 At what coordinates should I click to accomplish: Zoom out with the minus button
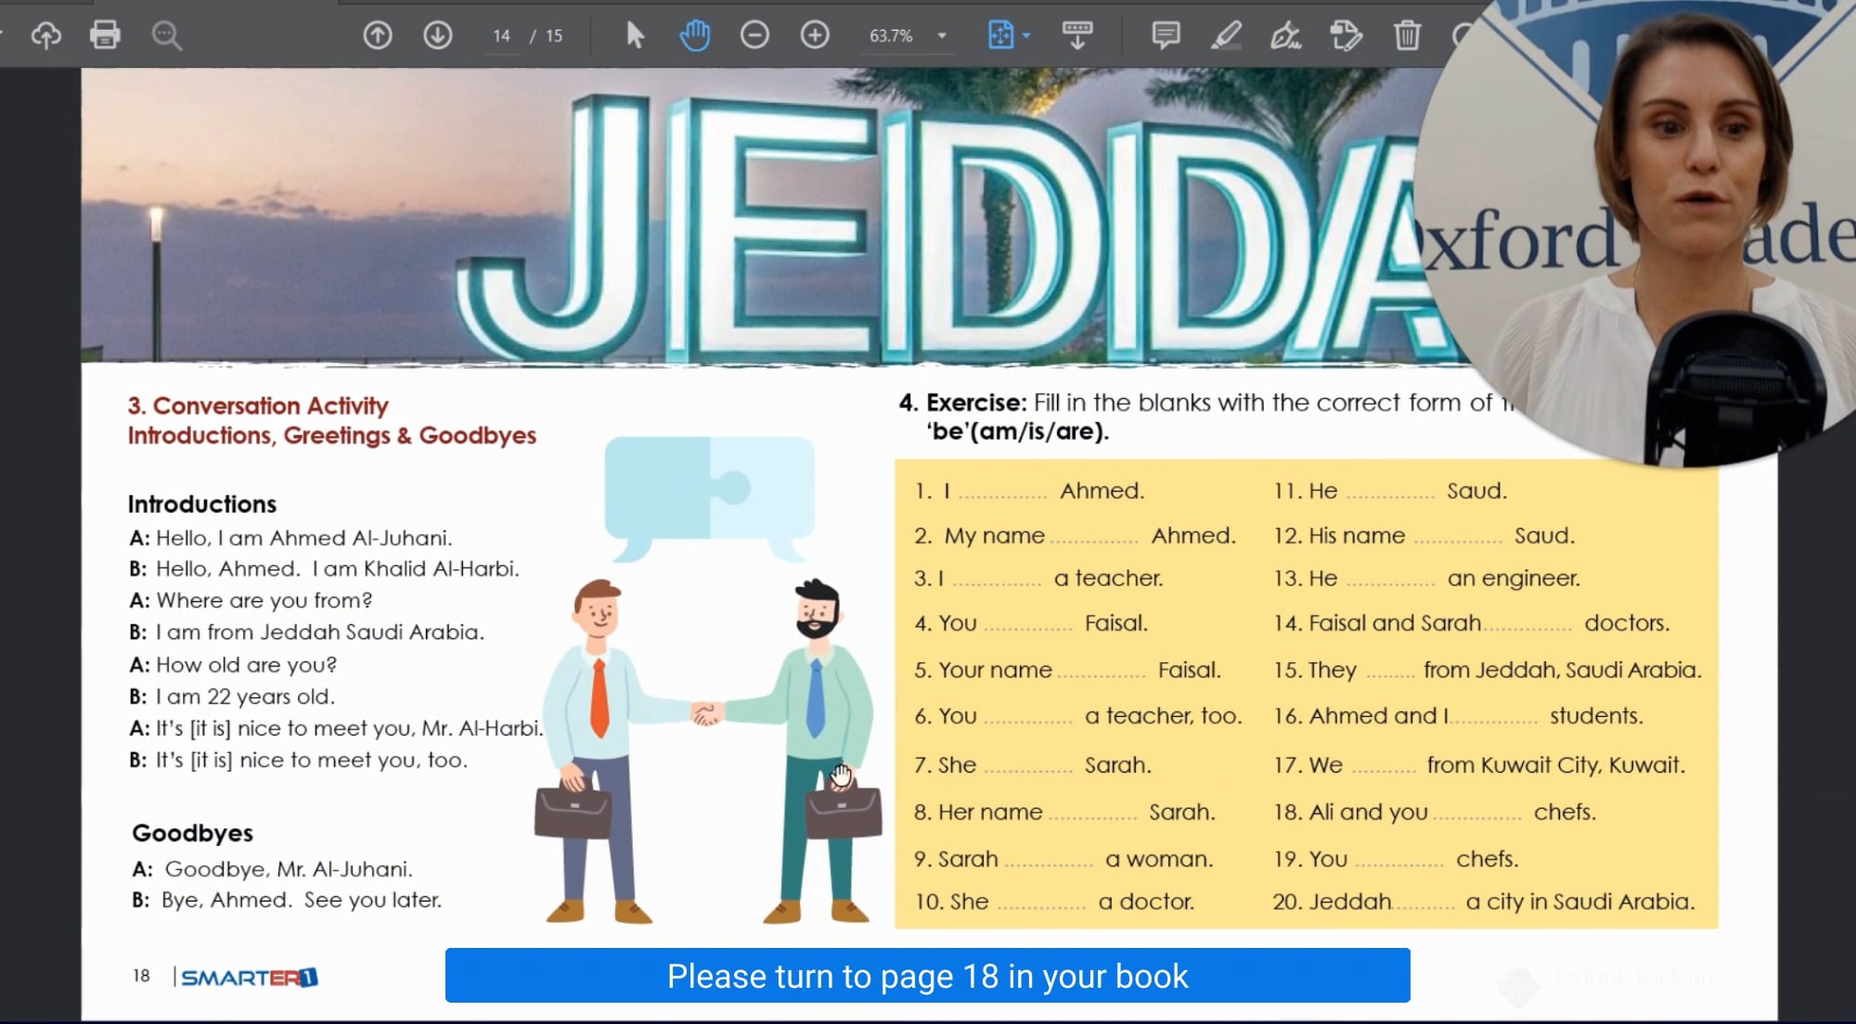pyautogui.click(x=754, y=35)
